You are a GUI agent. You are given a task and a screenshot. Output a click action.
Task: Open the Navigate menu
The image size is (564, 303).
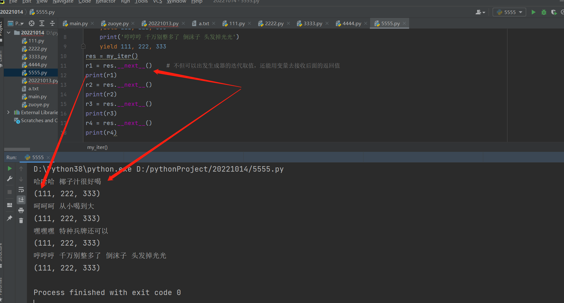pos(63,2)
